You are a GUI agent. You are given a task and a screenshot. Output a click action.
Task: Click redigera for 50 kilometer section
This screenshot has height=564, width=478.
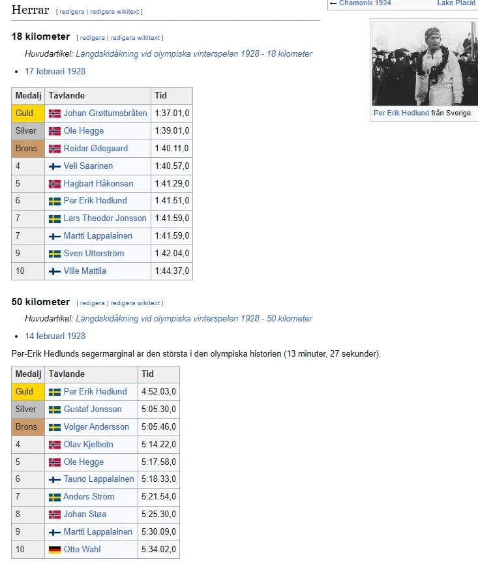coord(93,303)
